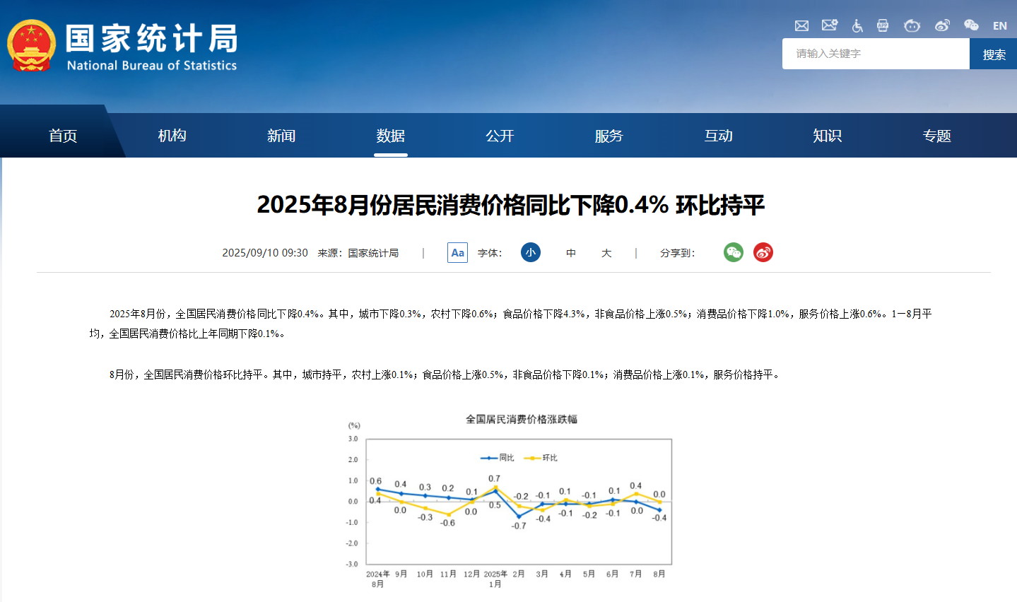This screenshot has width=1017, height=602.
Task: Click the 来源：国家统计局 source text
Action: (358, 253)
